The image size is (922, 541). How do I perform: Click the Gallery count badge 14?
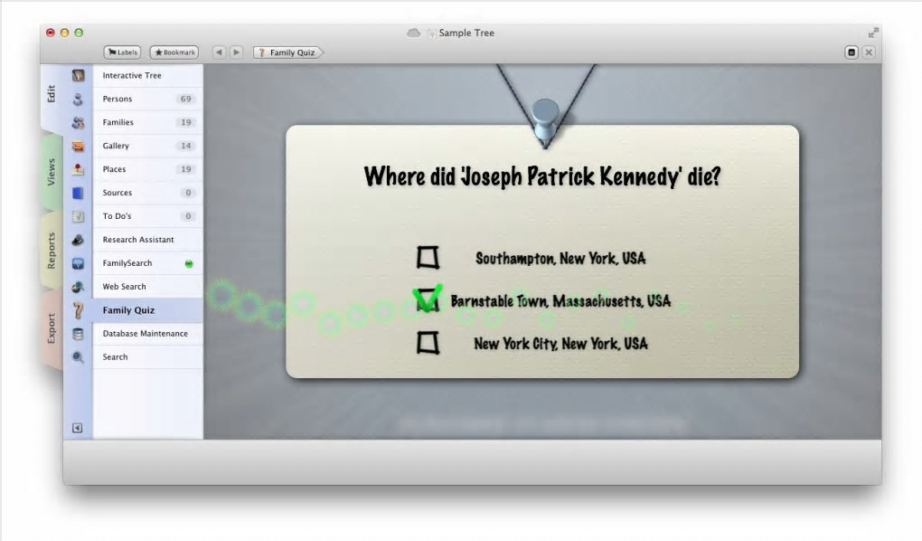pyautogui.click(x=186, y=146)
